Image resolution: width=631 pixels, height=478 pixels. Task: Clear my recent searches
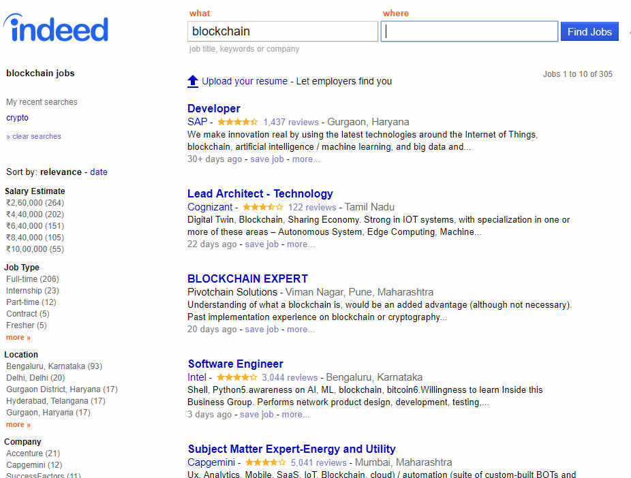tap(34, 136)
